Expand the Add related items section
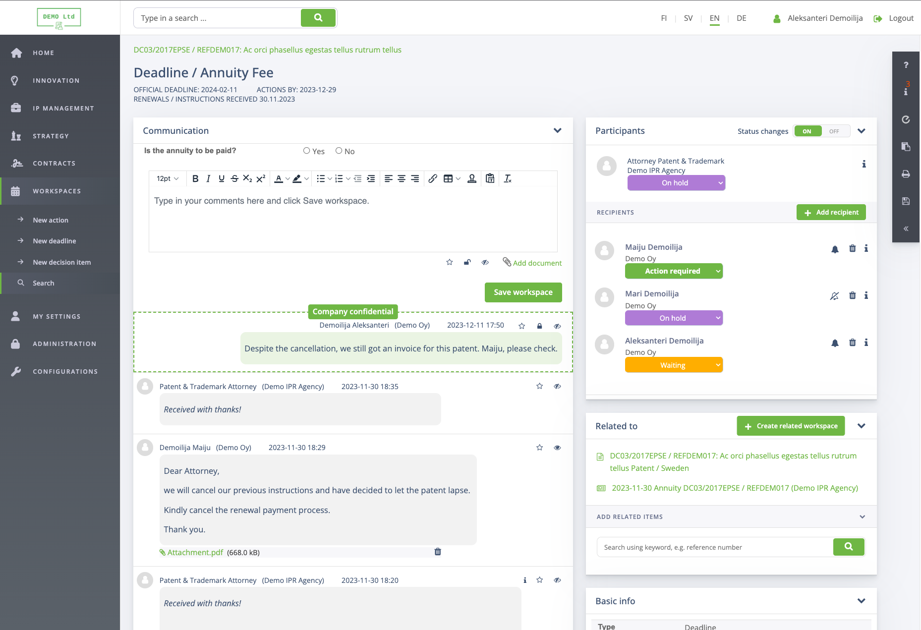This screenshot has height=630, width=921. [x=862, y=516]
